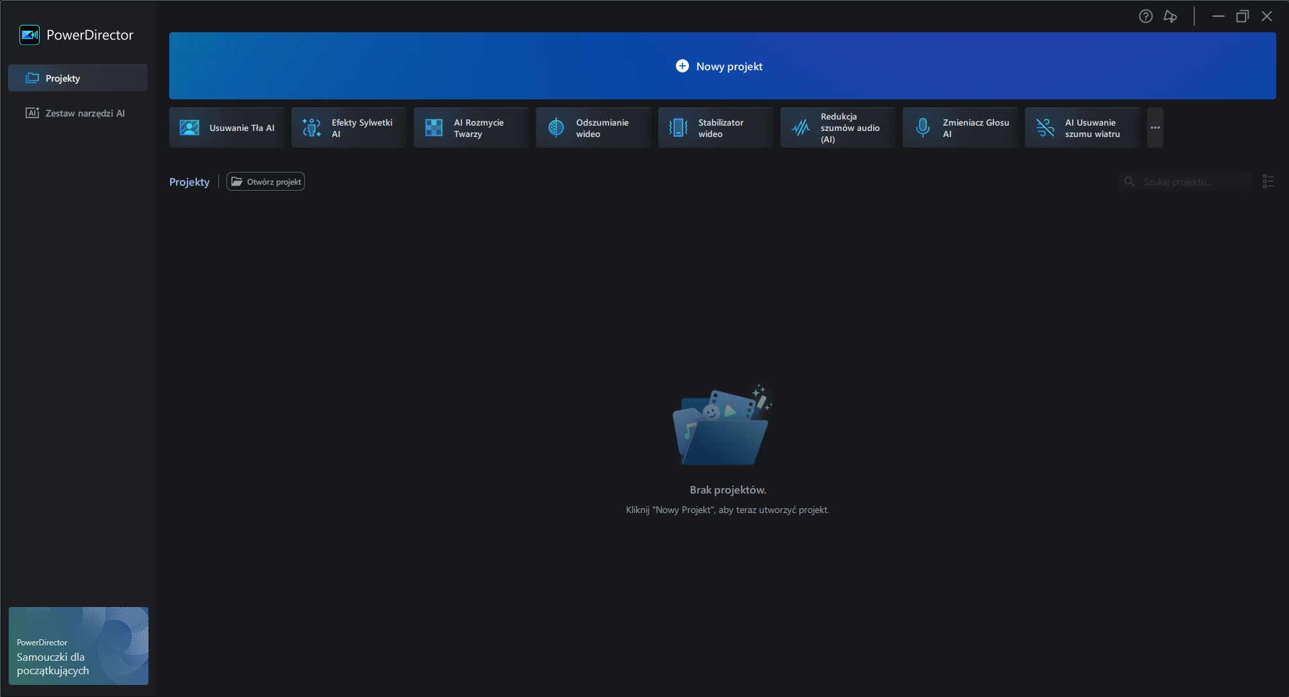This screenshot has height=697, width=1289.
Task: Open Samouczki dla początkujących tutorial banner
Action: 79,646
